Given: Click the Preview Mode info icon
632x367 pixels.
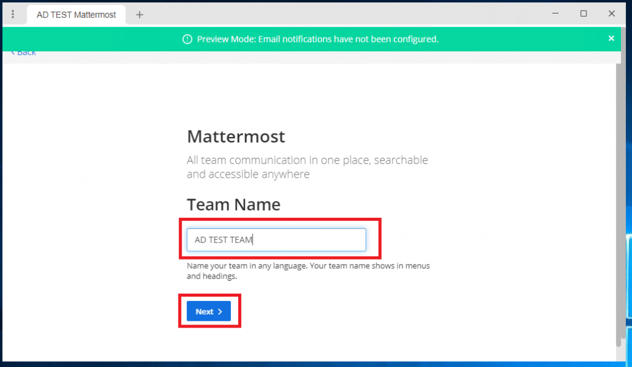Looking at the screenshot, I should pyautogui.click(x=188, y=39).
